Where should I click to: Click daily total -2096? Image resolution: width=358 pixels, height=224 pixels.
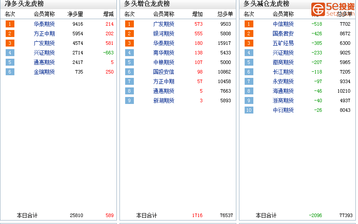(315, 215)
